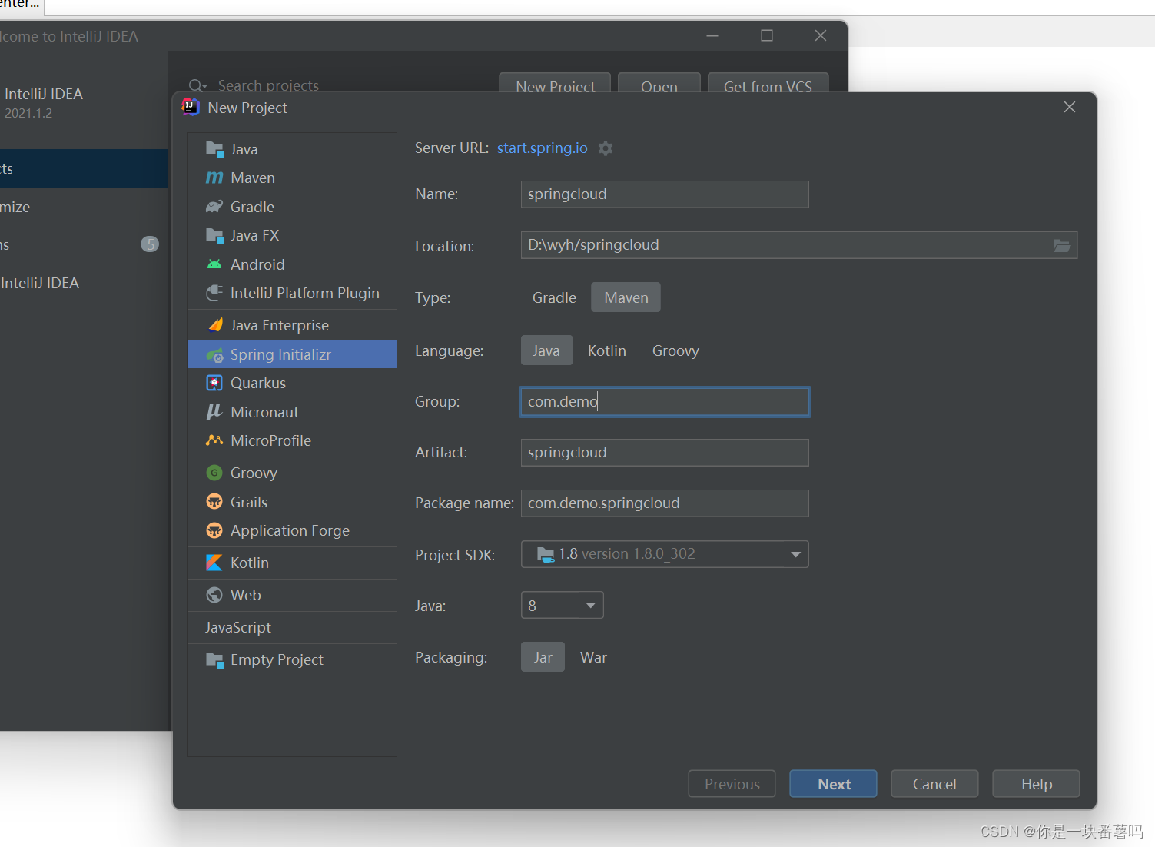Click the Artifact text field
Screen dimensions: 1155x847
pos(665,453)
